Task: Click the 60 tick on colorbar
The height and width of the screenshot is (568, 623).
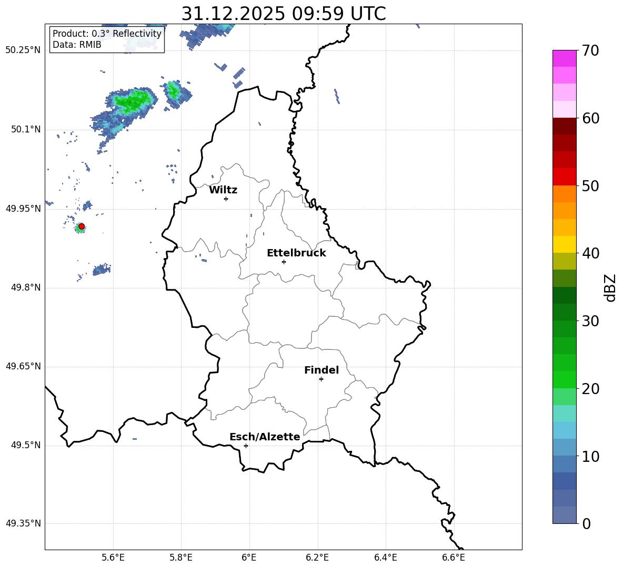Action: point(590,118)
